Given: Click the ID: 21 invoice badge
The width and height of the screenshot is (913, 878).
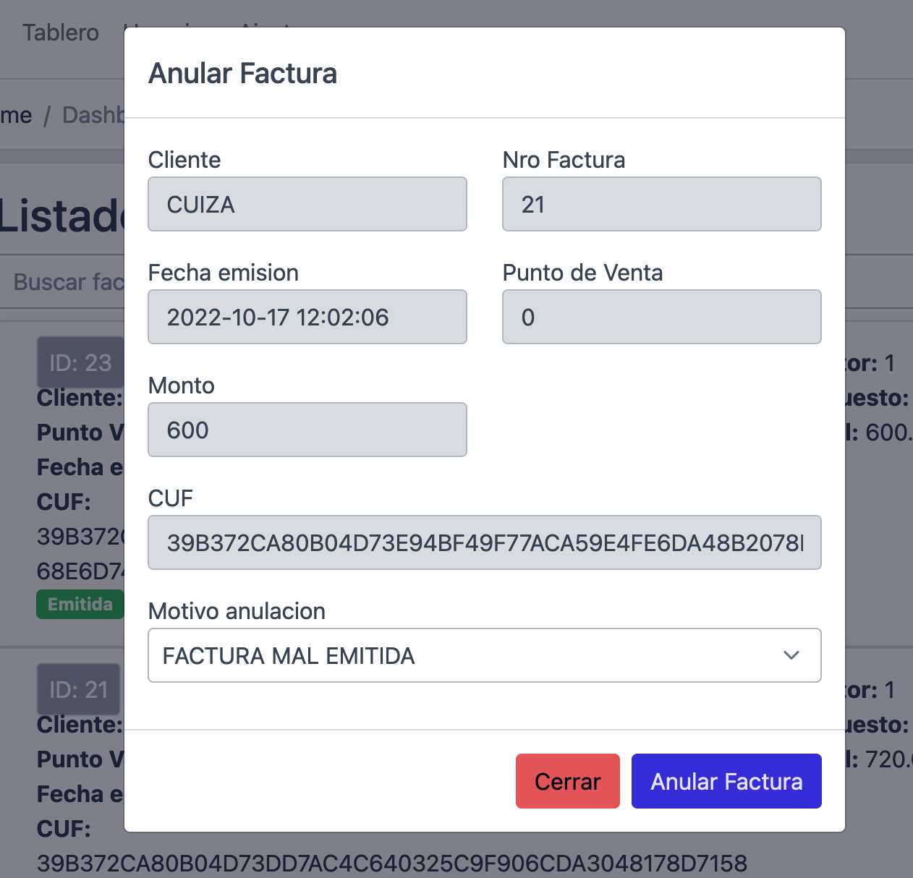Looking at the screenshot, I should (78, 689).
